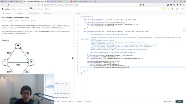Switch to Grind 75 browser tab
This screenshot has height=104, width=186.
click(12, 1)
